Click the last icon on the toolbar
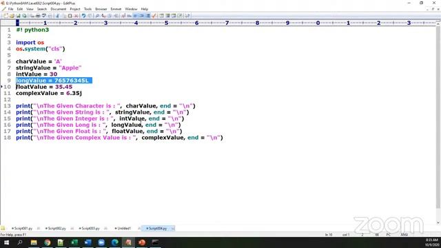This screenshot has height=248, width=441. (187, 16)
